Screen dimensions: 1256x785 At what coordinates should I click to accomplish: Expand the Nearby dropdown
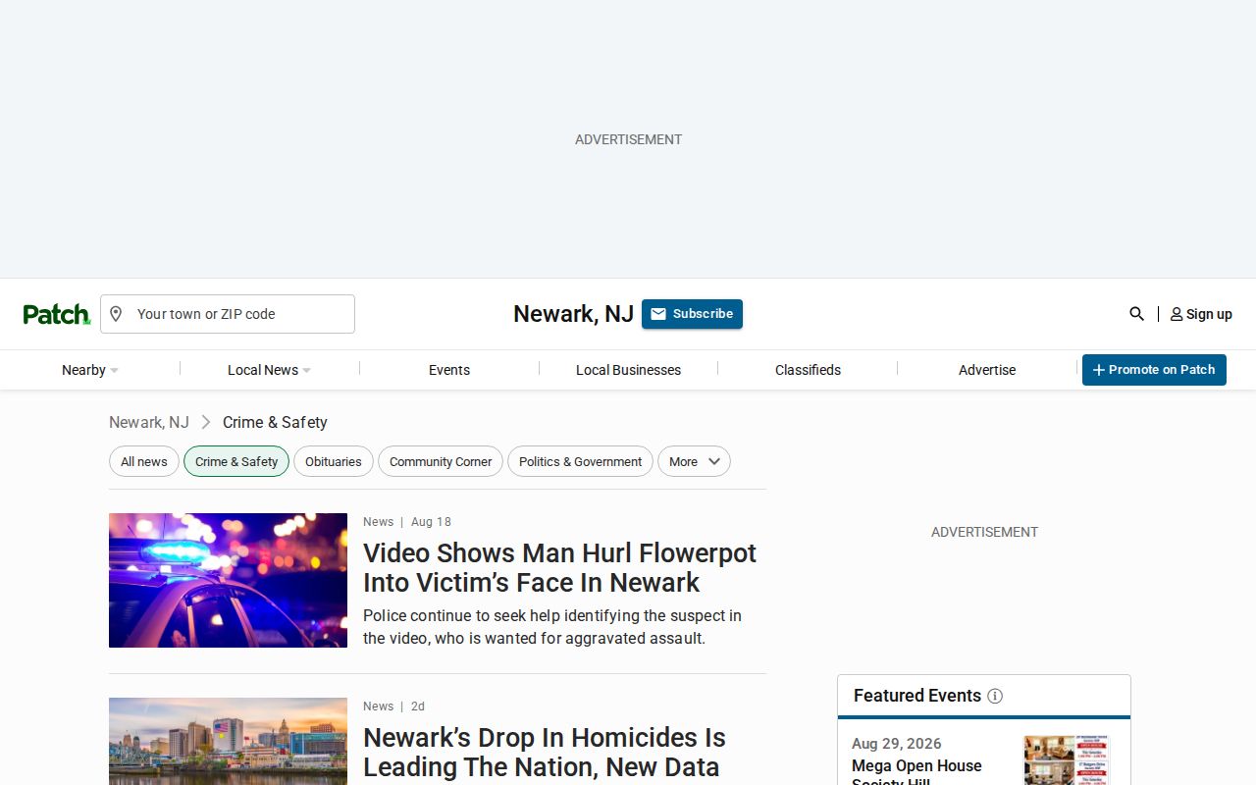(x=89, y=370)
